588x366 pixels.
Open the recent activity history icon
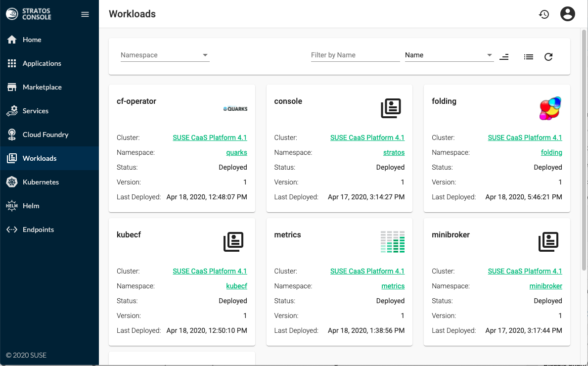click(544, 14)
